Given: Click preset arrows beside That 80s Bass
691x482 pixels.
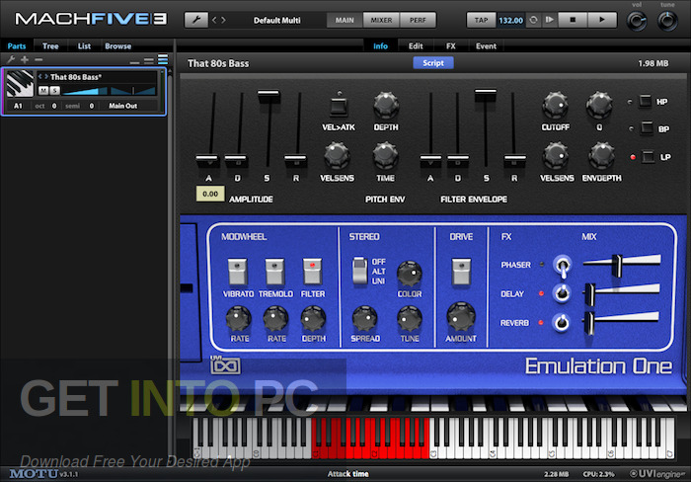Looking at the screenshot, I should click(42, 77).
